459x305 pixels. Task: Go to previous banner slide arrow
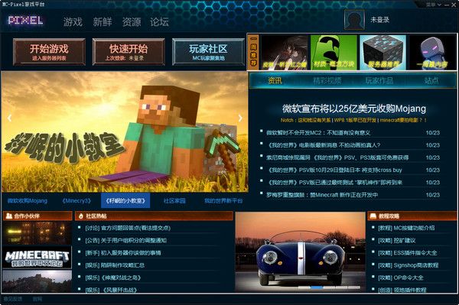[x=10, y=118]
